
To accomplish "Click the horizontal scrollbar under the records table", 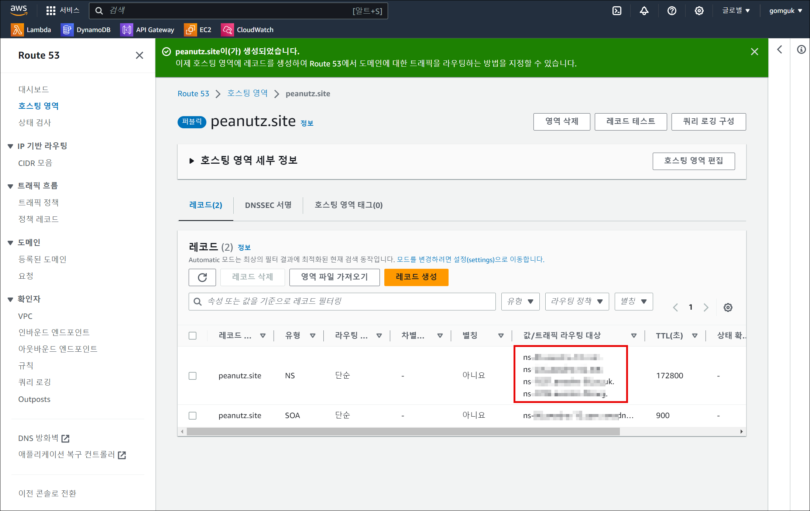I will (402, 431).
